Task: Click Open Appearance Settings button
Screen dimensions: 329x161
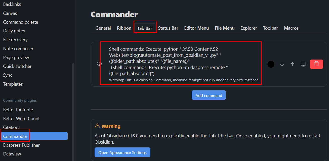Action: point(122,152)
